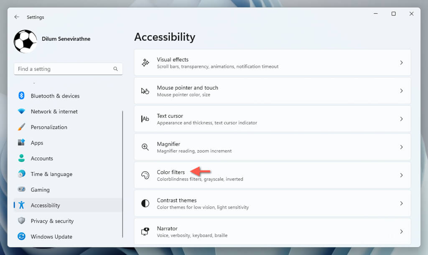Click the Bluetooth & devices icon
This screenshot has height=255, width=428.
[x=22, y=96]
